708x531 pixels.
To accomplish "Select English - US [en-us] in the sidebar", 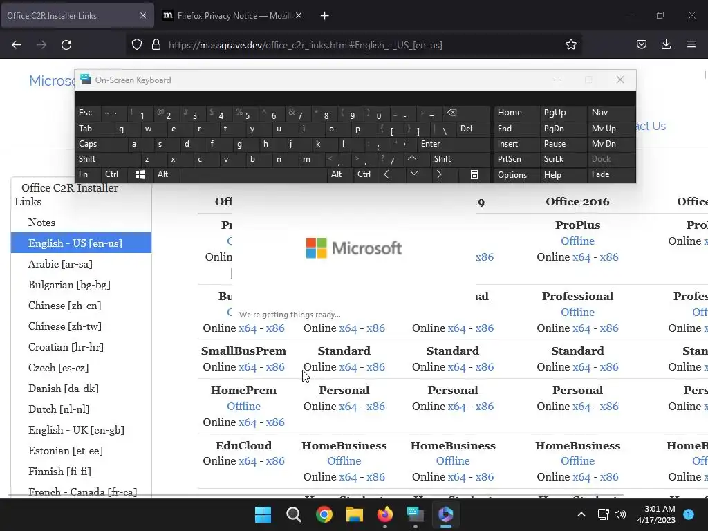I will click(82, 243).
